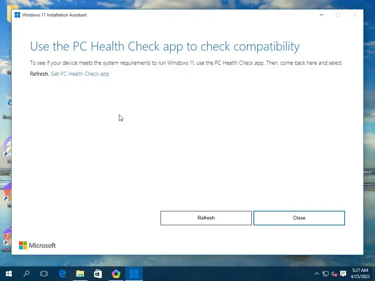Screen dimensions: 375x281
Task: Select Windows 11 Installation Assistant taskbar icon
Action: 134,274
